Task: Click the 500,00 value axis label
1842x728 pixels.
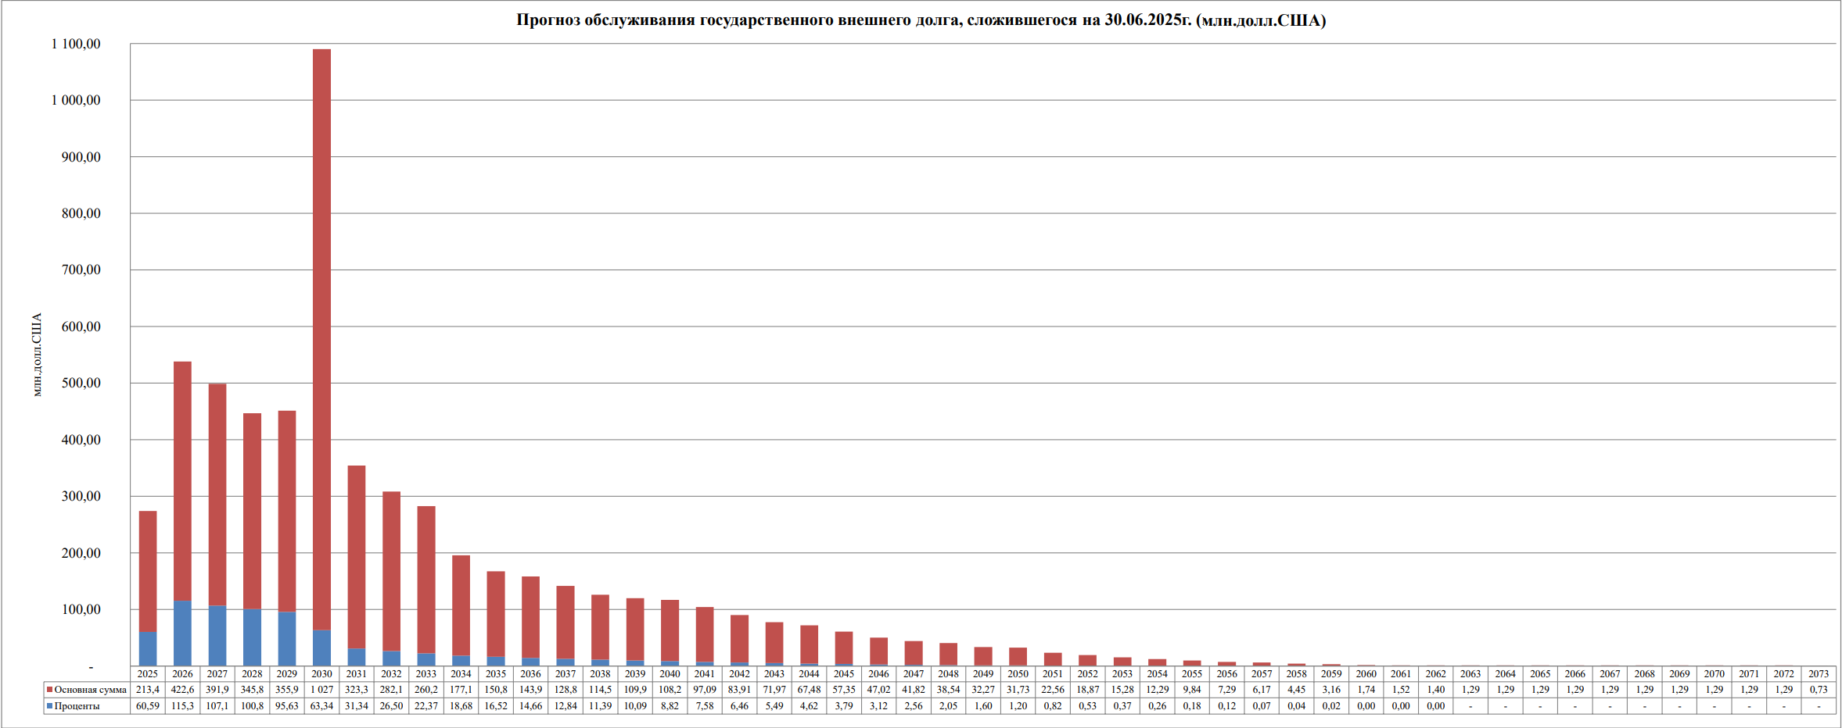Action: point(81,383)
